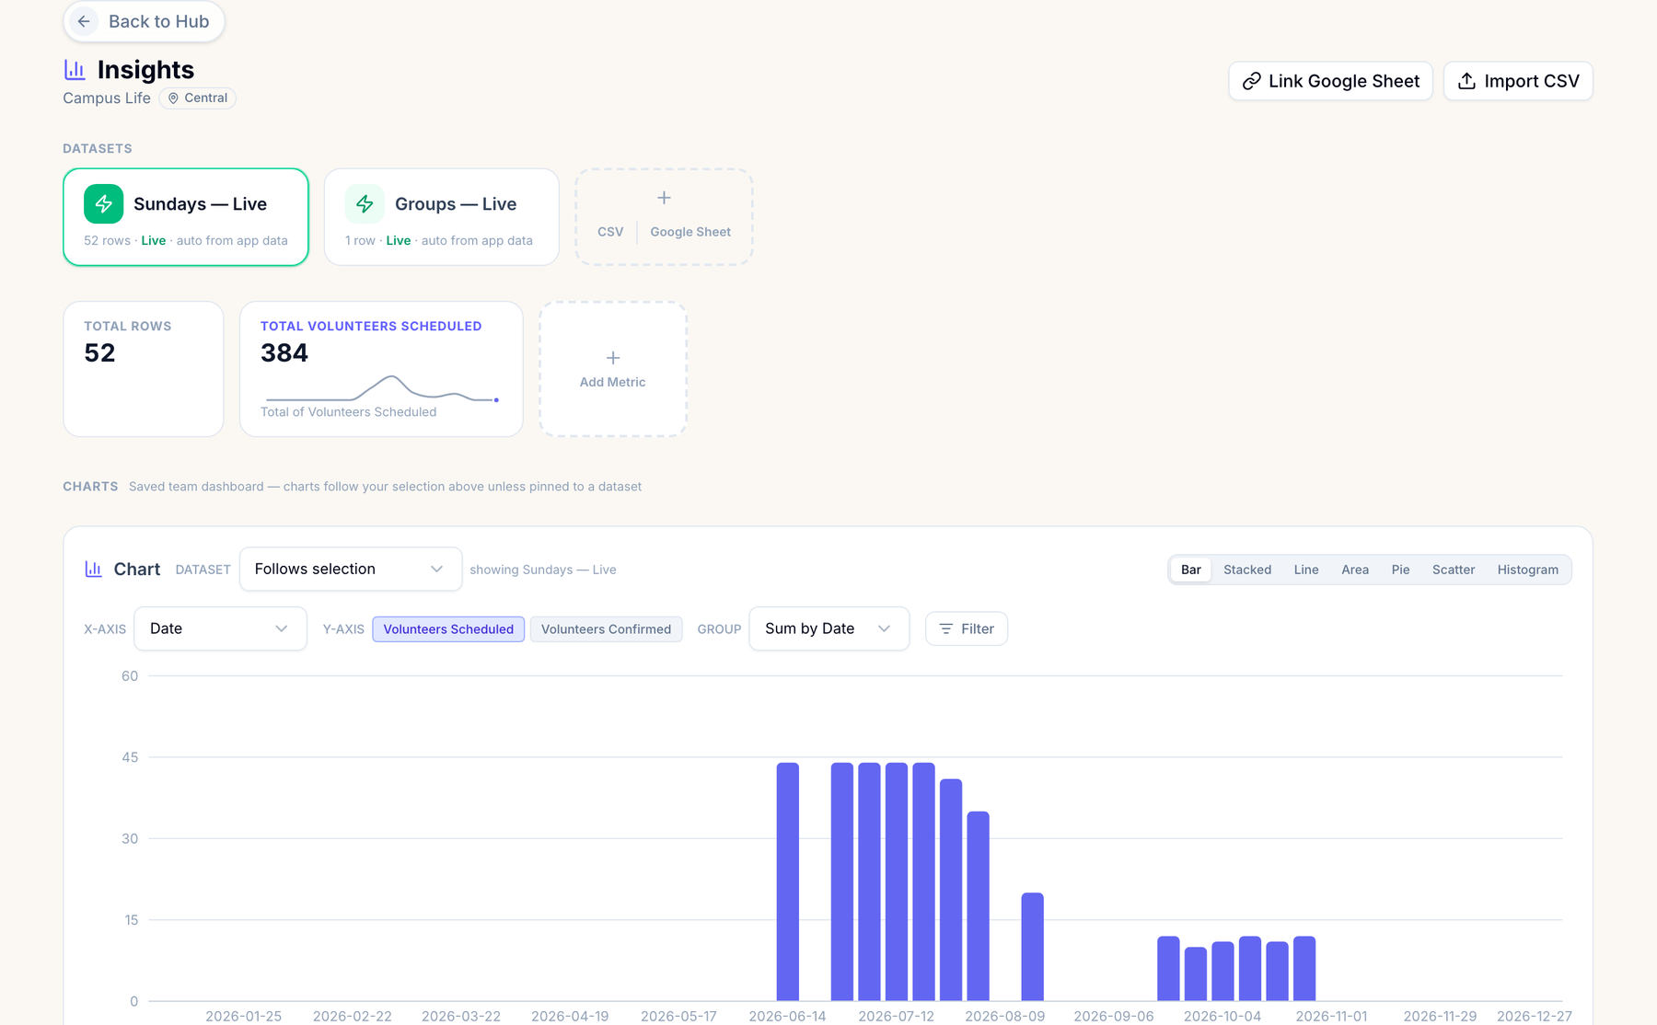Viewport: 1657px width, 1025px height.
Task: Open the Filter button
Action: 967,628
